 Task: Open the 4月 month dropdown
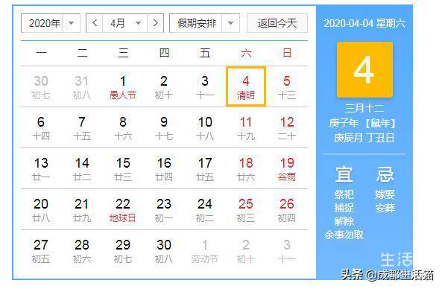[125, 23]
